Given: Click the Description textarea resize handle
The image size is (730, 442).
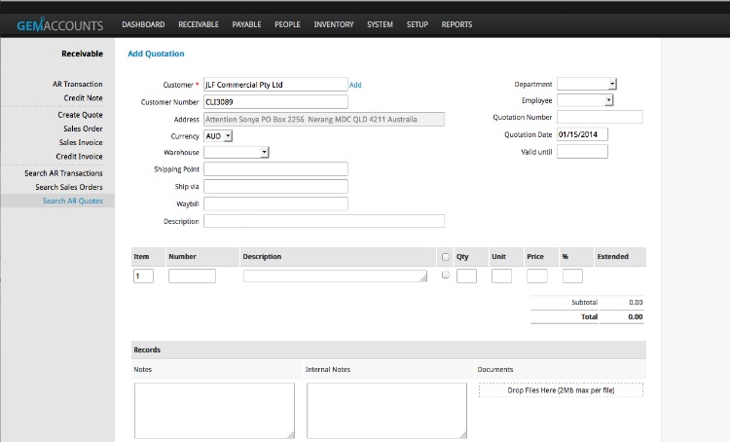Looking at the screenshot, I should 423,278.
